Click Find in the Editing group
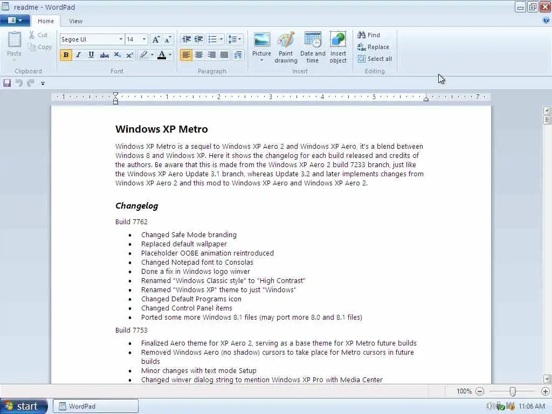Image resolution: width=552 pixels, height=414 pixels. click(369, 35)
